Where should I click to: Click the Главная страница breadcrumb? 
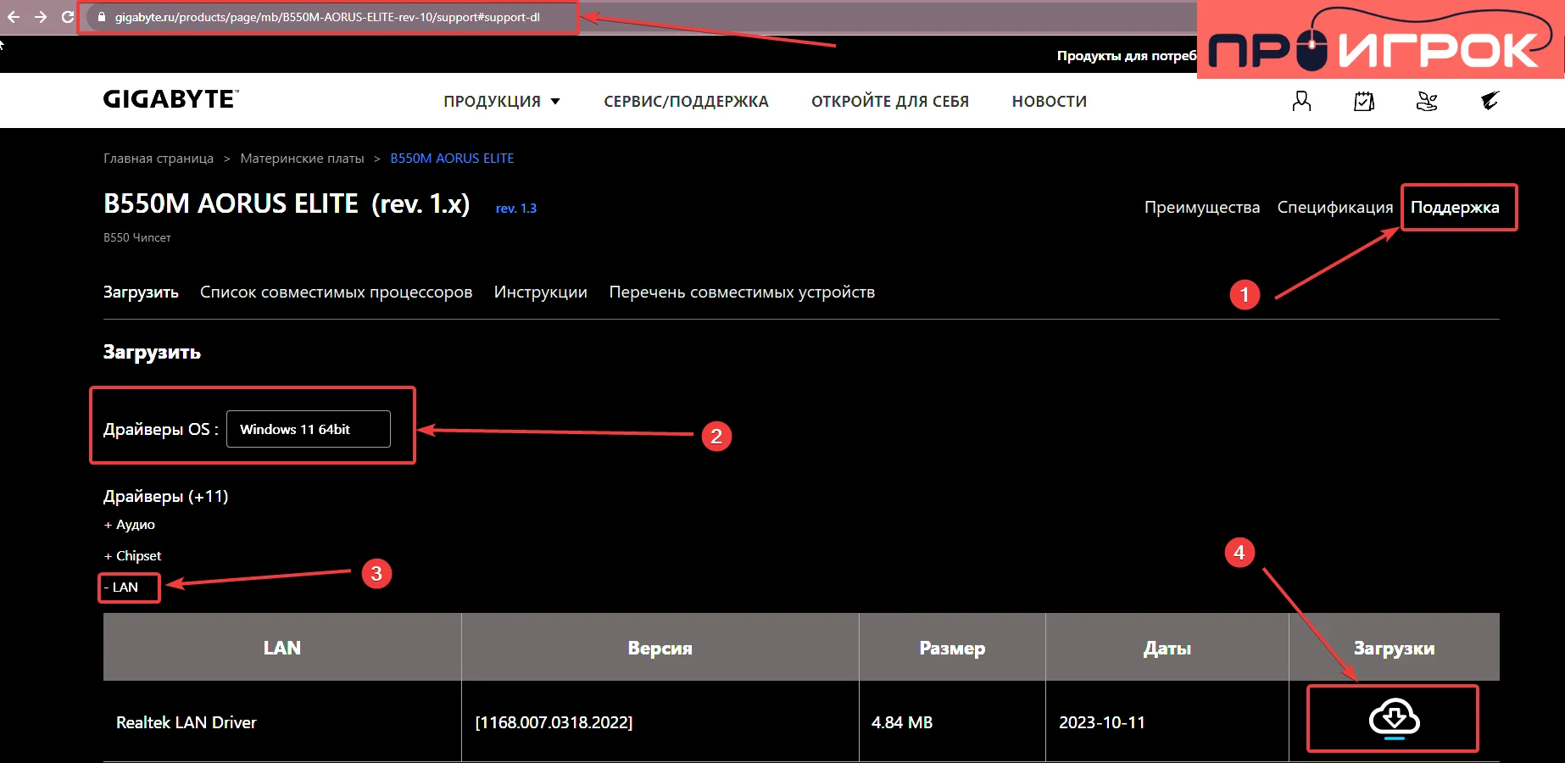(x=159, y=159)
